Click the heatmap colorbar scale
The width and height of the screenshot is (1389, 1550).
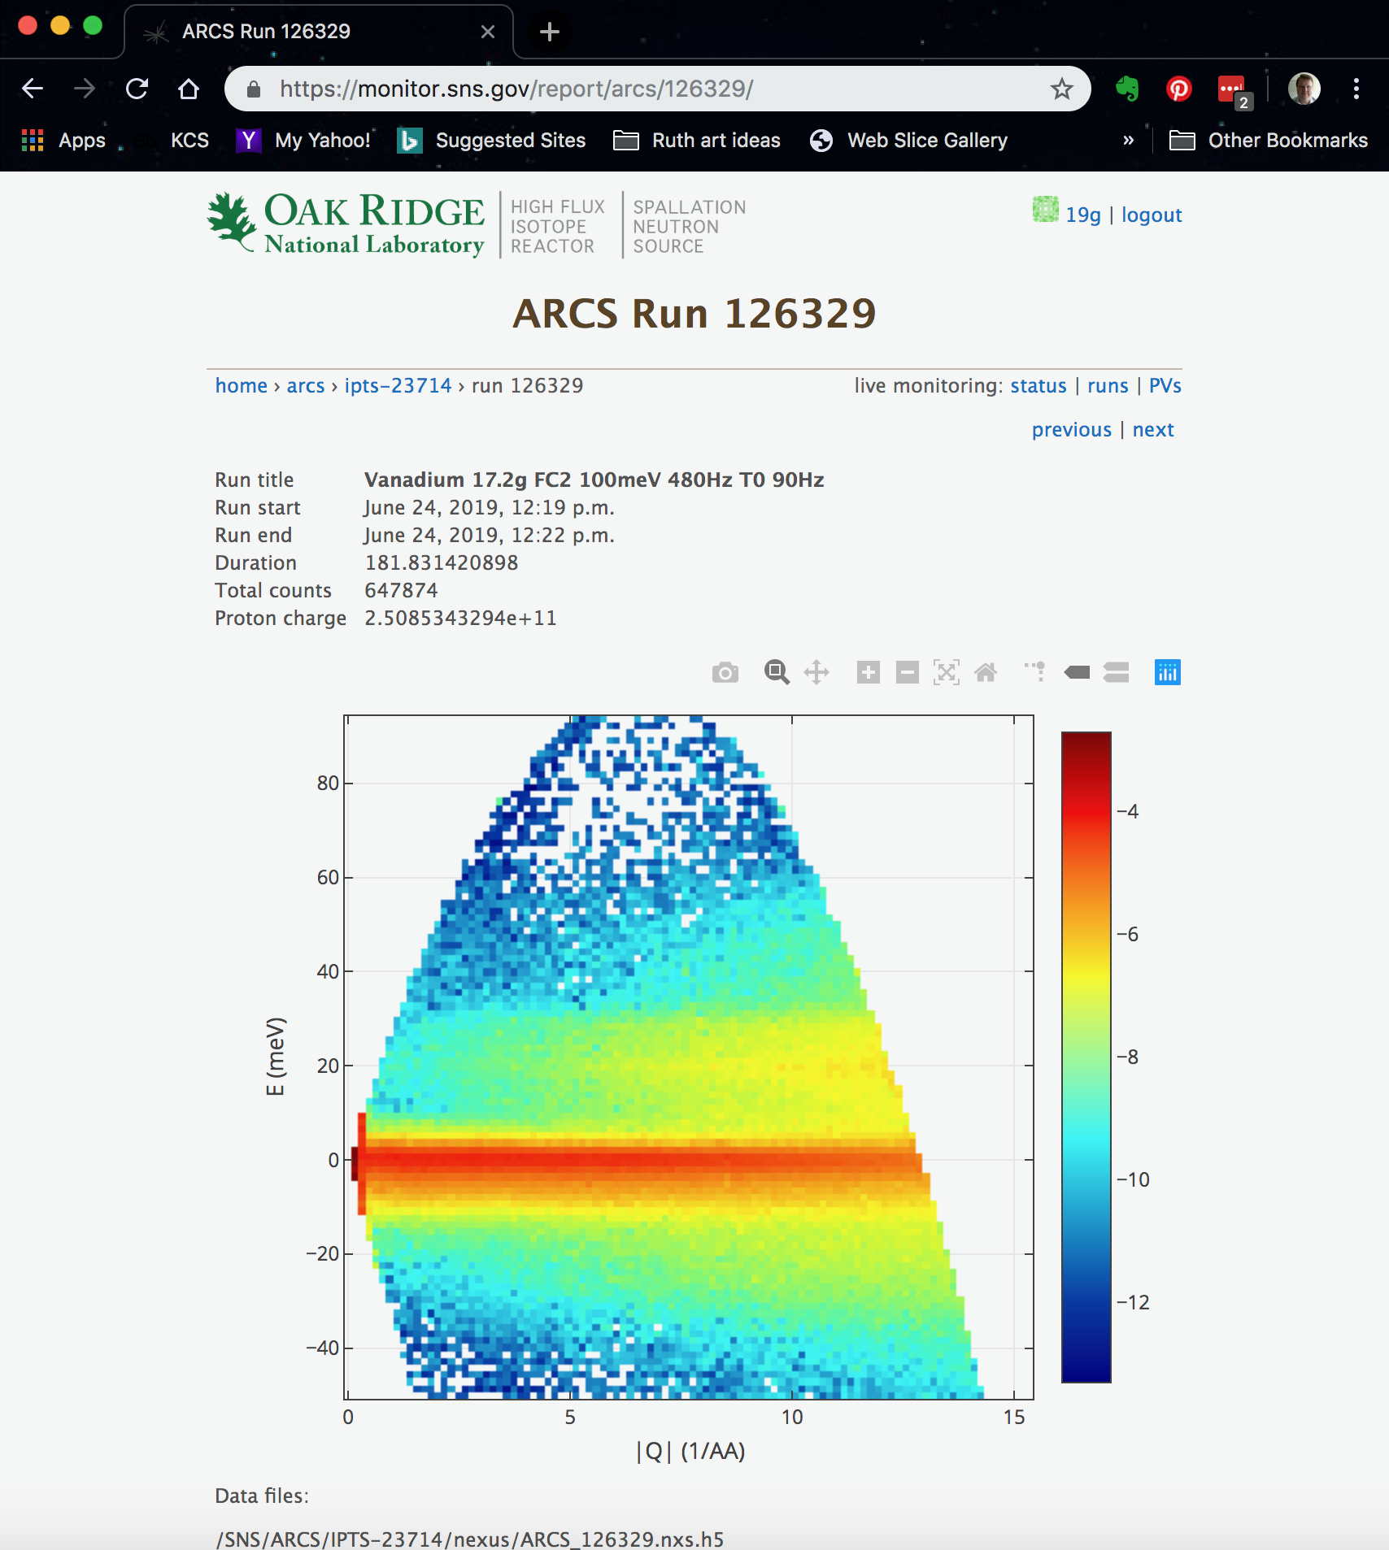click(1086, 1057)
